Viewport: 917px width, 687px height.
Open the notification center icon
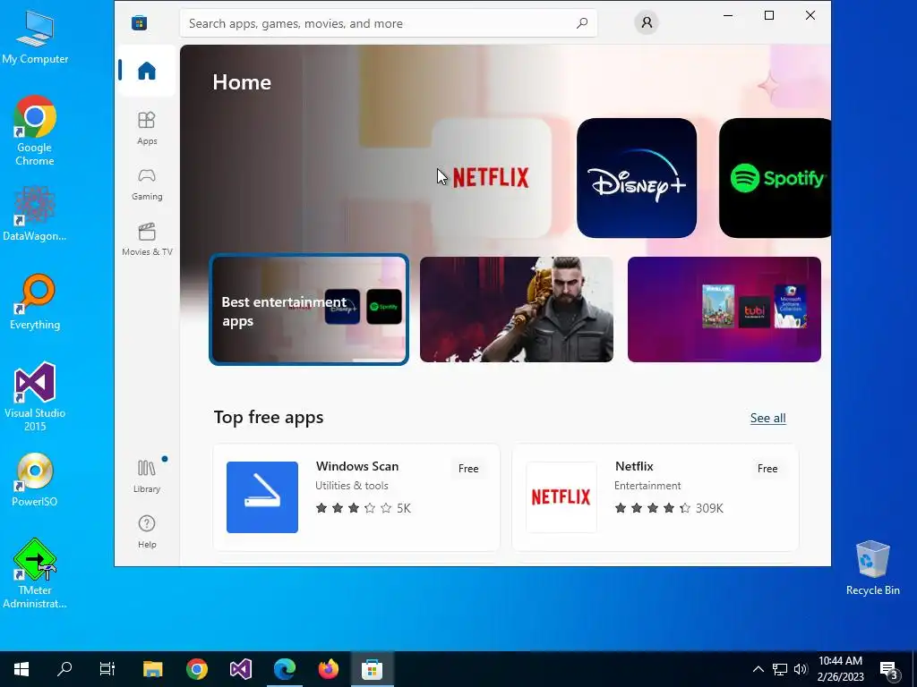pos(889,669)
